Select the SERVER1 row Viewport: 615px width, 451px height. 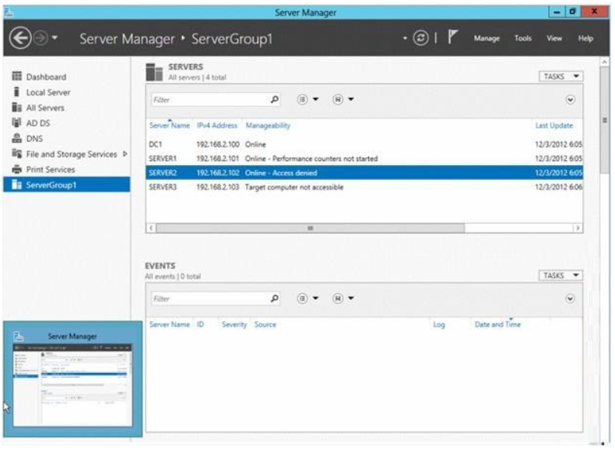point(364,159)
